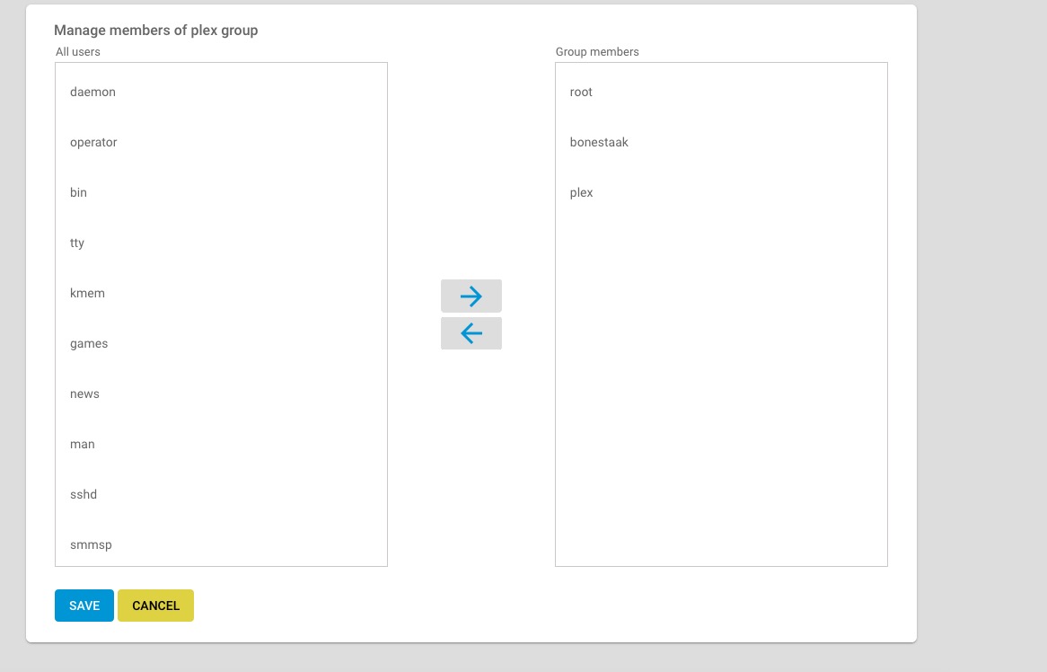Select kmem in the users list
This screenshot has height=672, width=1047.
click(x=221, y=293)
